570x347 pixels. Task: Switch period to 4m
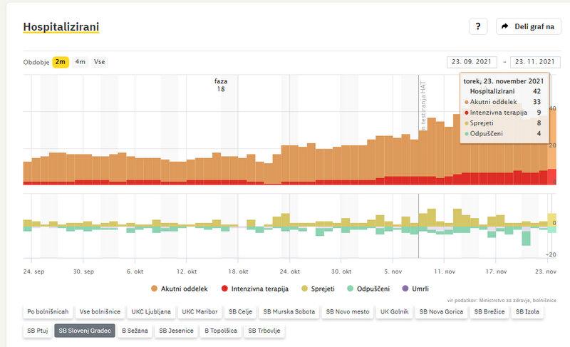[x=80, y=62]
